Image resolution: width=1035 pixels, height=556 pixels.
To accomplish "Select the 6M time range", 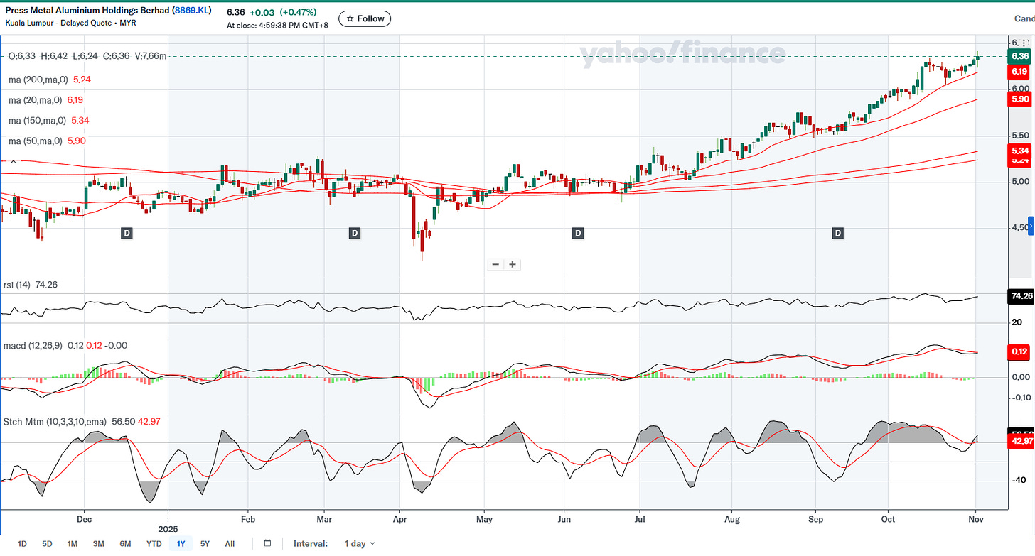I will (x=124, y=543).
